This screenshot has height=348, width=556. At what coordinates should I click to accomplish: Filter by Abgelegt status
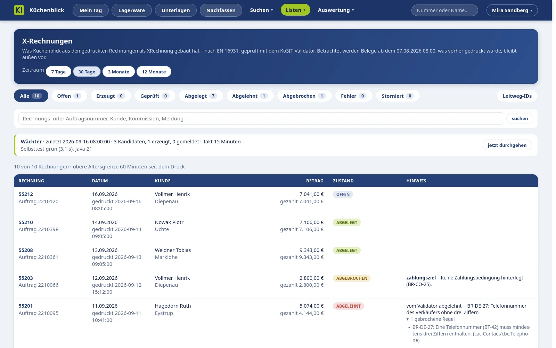(201, 96)
